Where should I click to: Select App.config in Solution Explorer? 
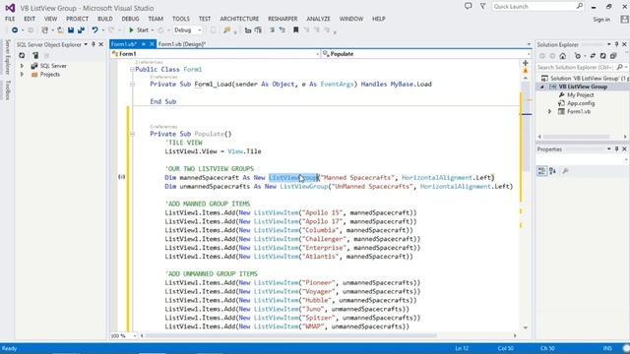click(x=581, y=103)
